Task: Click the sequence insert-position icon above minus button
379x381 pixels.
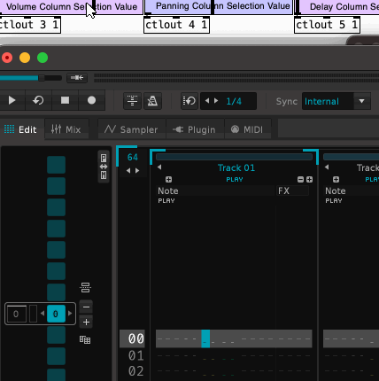Action: [x=85, y=287]
